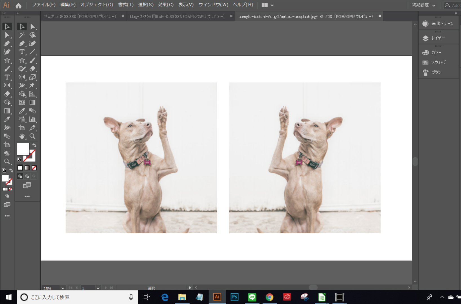
Task: Click the zoom percentage field showing 25%
Action: point(51,288)
